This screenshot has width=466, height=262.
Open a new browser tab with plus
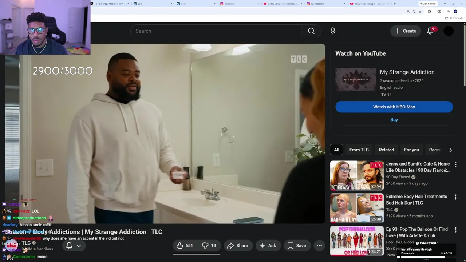pyautogui.click(x=395, y=4)
